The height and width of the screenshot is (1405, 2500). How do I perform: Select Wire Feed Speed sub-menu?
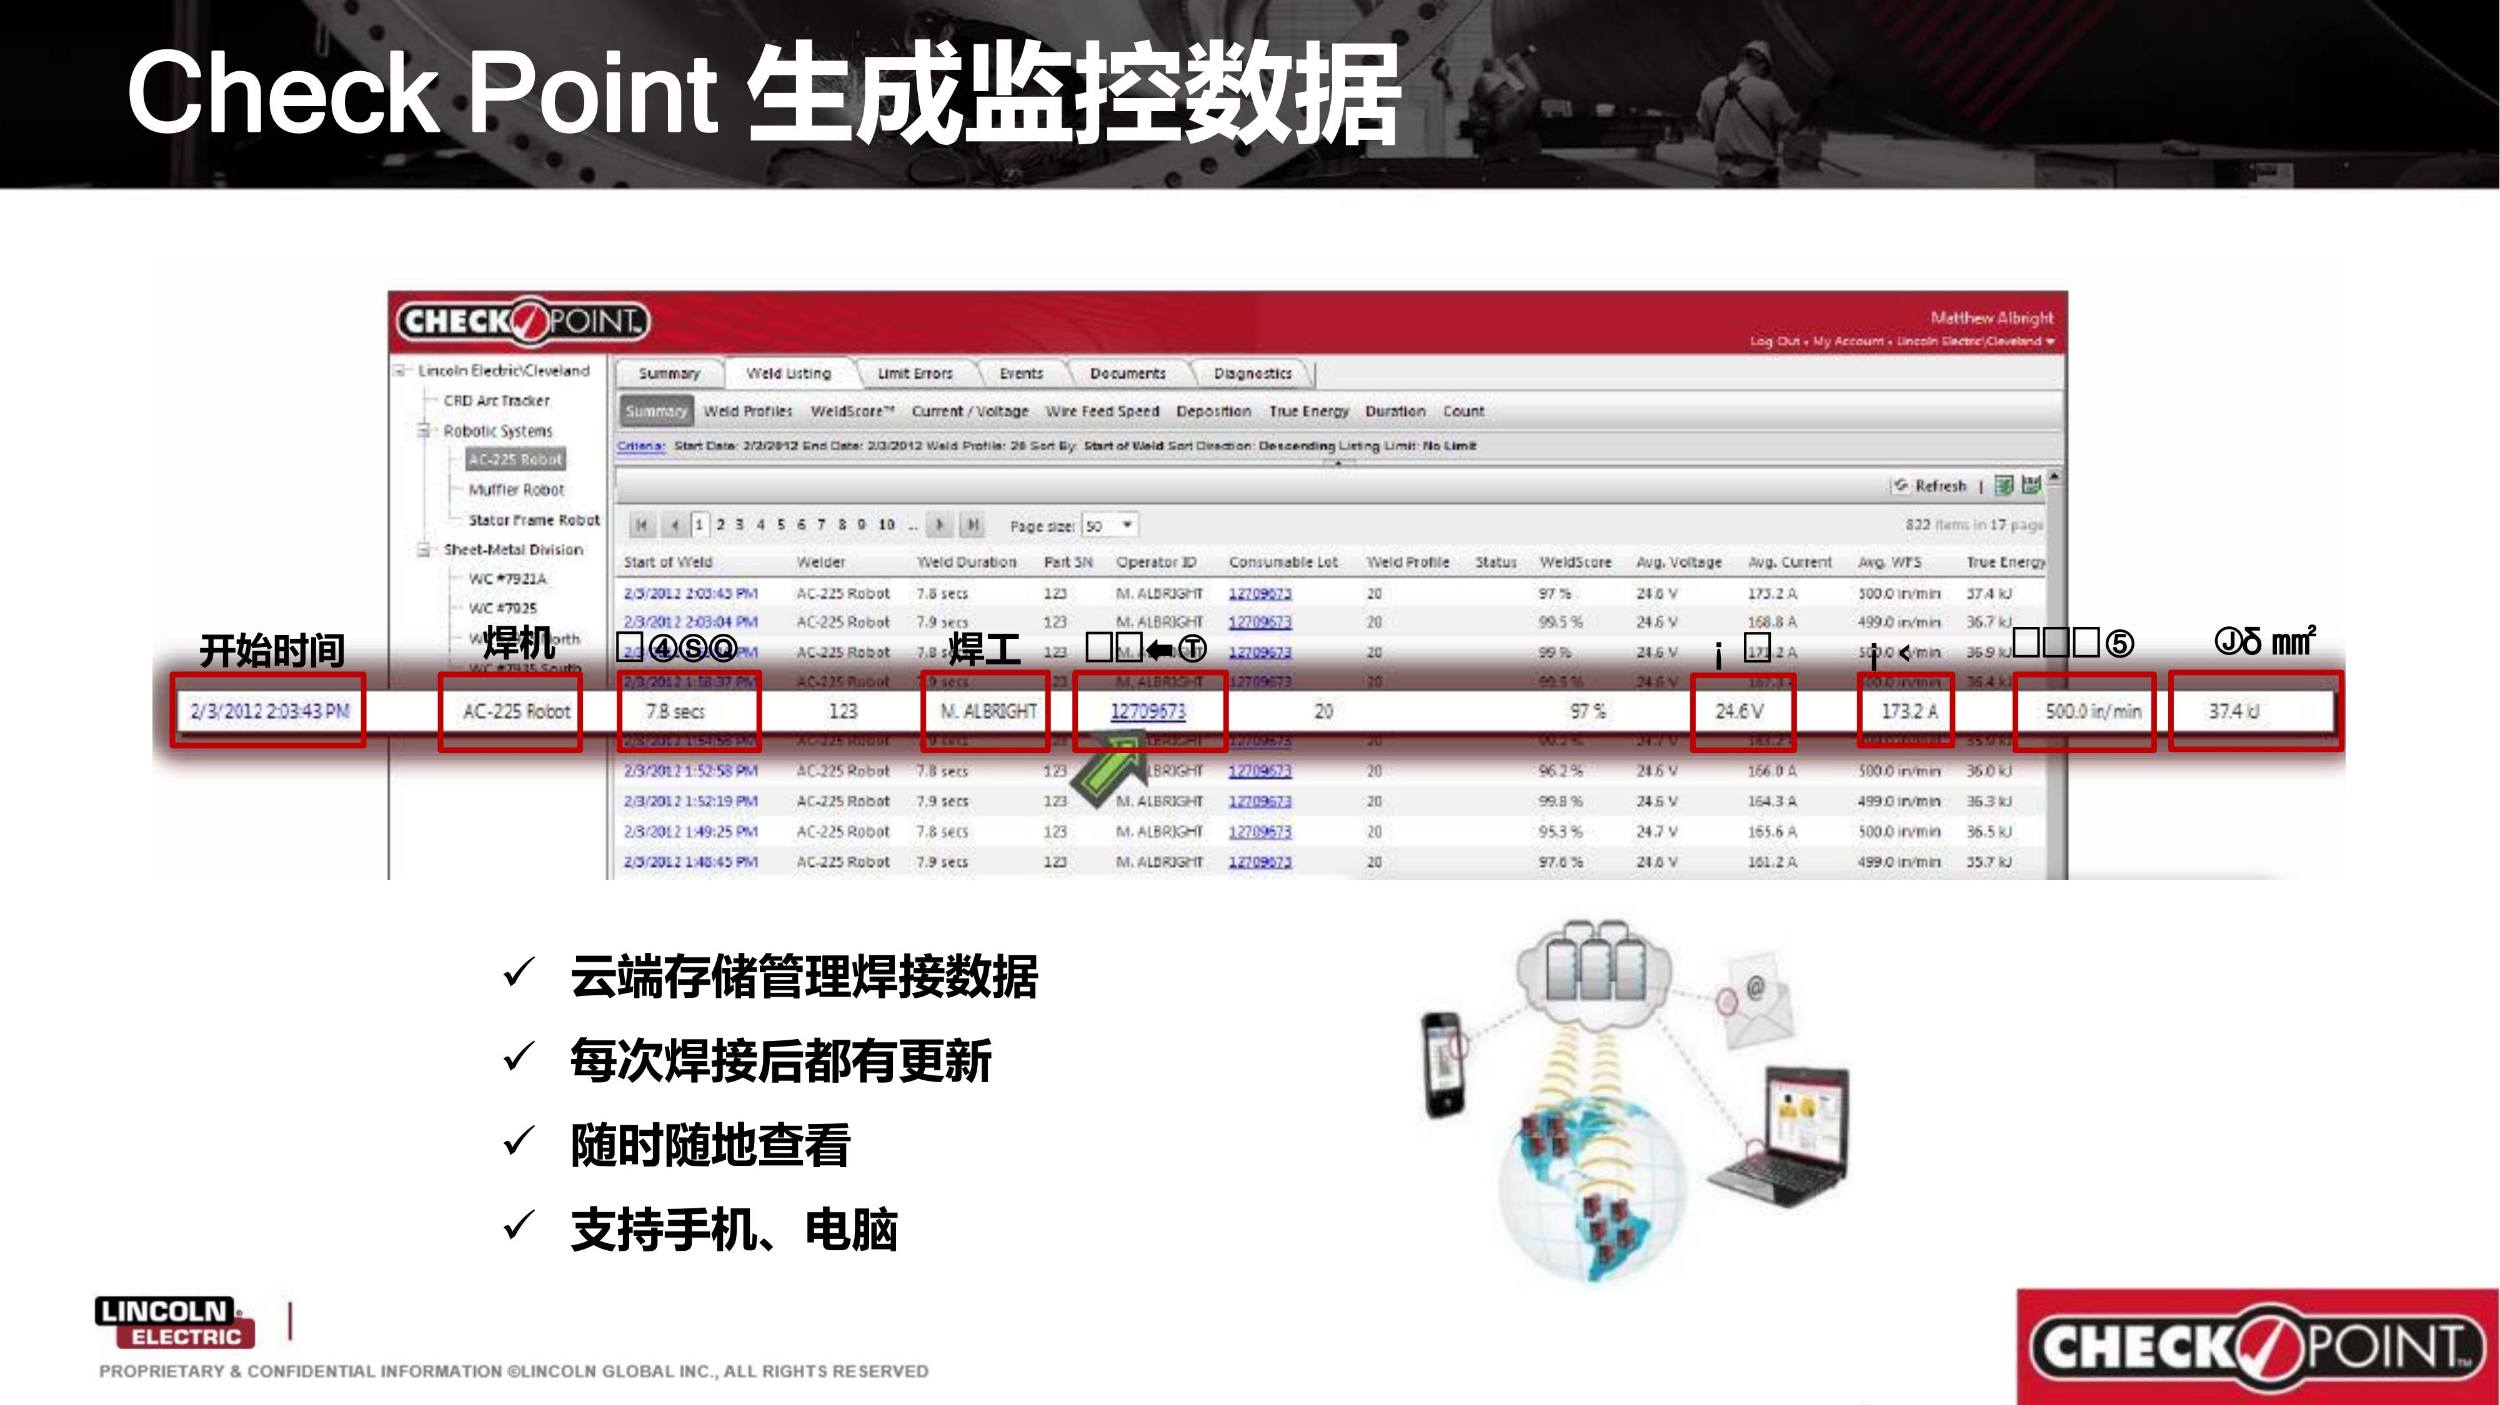pyautogui.click(x=1102, y=411)
